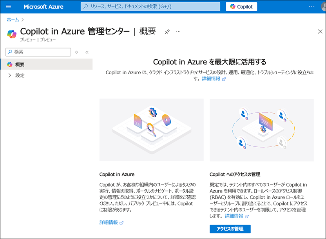Screen dimensions: 326x239
Task: Click the 'Copilot in Azure を最大限に活用する' heading
Action: tap(210, 62)
